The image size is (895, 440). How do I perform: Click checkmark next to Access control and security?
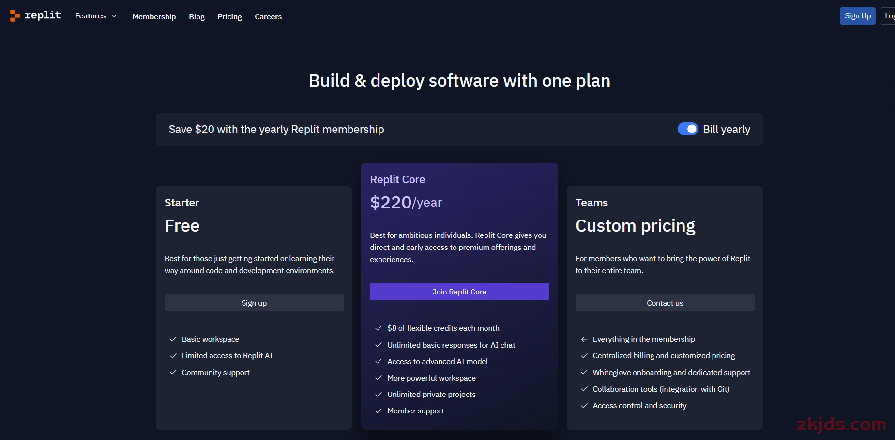584,406
